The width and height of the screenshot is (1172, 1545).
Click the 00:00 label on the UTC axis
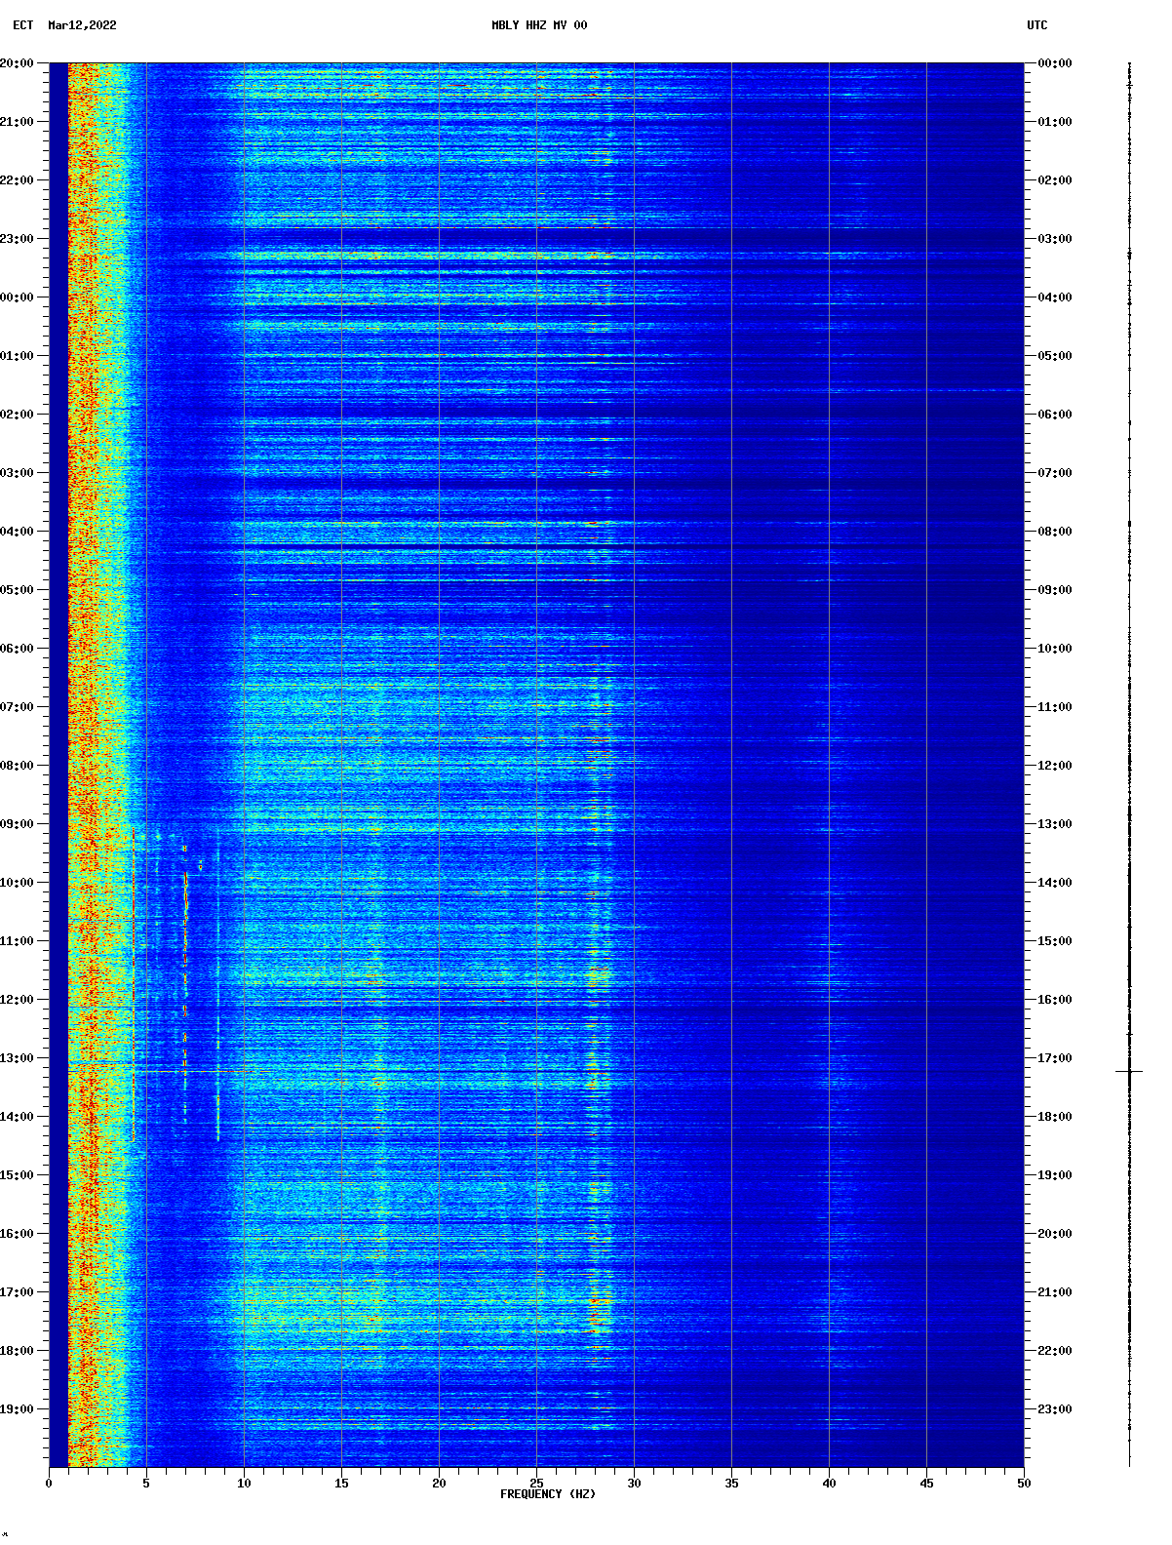1055,63
